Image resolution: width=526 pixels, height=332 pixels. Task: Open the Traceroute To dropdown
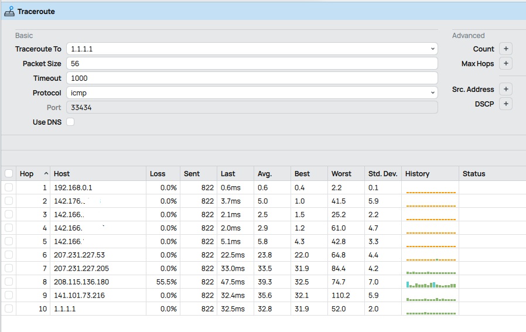point(433,49)
